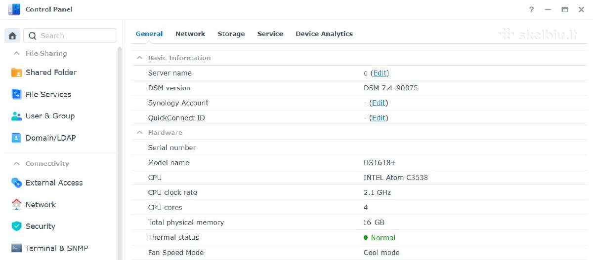The image size is (593, 260).
Task: Switch to the Network tab
Action: coord(190,34)
